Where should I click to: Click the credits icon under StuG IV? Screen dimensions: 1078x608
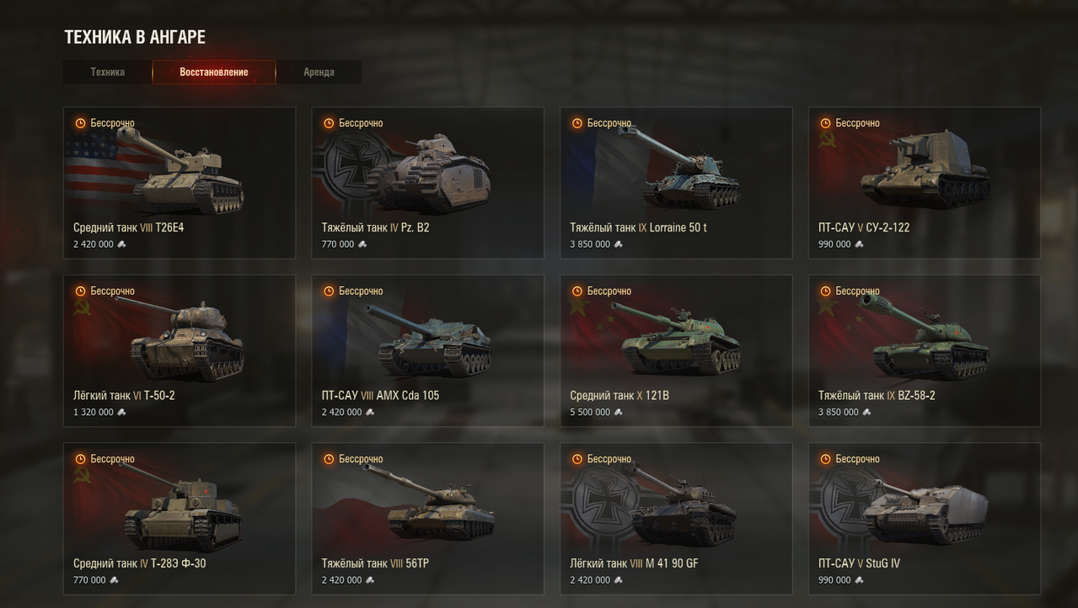[860, 580]
